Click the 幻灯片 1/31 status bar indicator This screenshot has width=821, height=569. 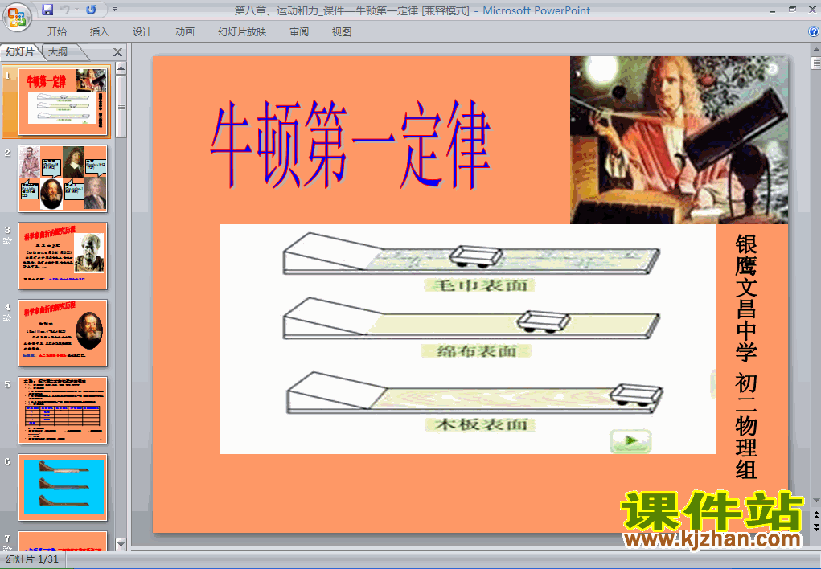(32, 559)
